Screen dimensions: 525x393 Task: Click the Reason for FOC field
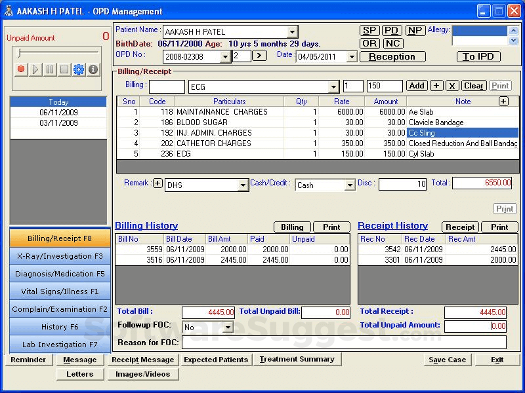coord(344,343)
